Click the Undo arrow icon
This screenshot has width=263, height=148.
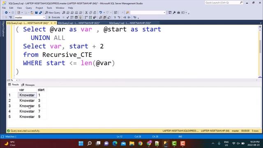(100, 13)
